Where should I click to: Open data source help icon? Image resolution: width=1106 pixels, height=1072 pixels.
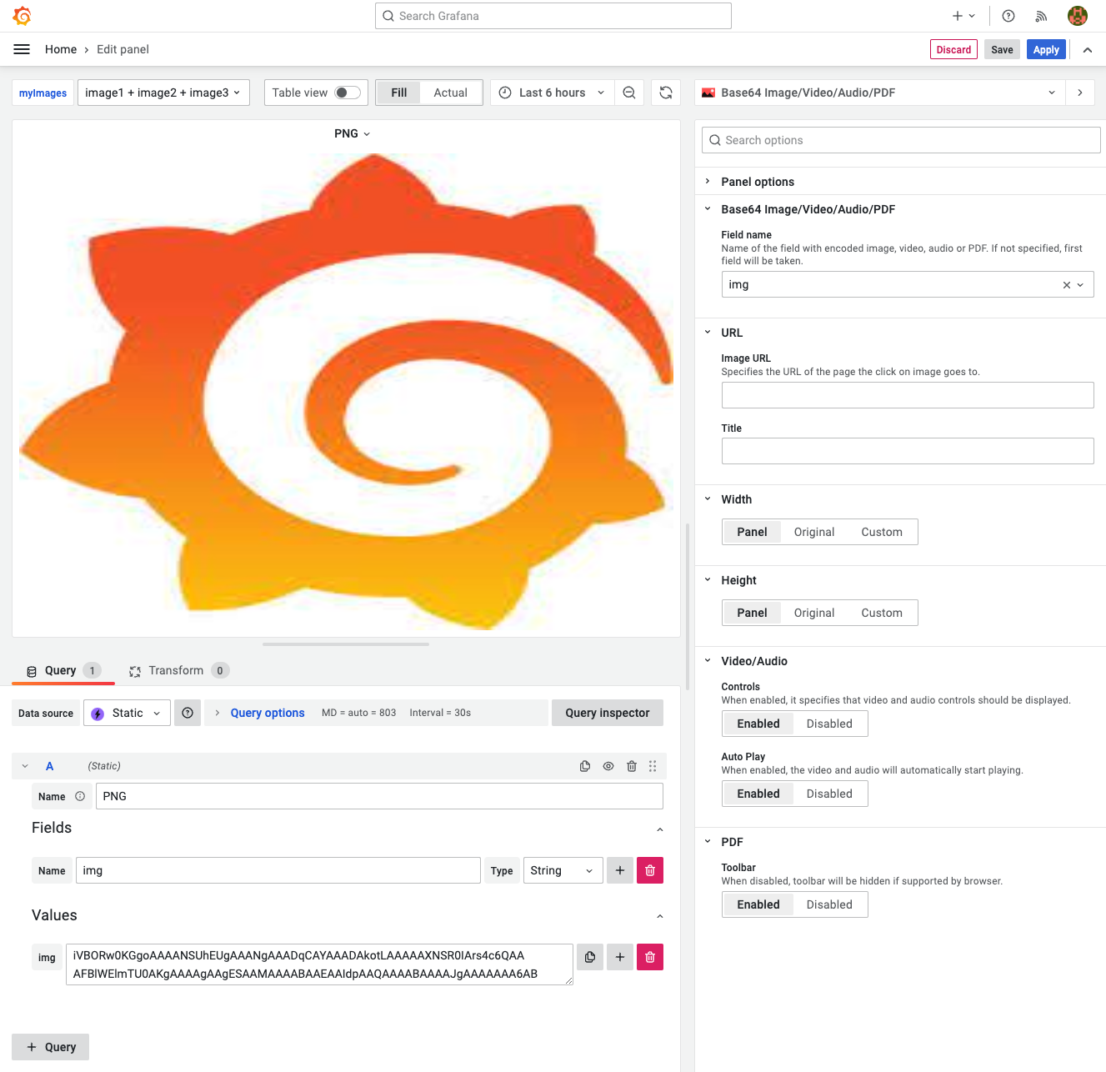pyautogui.click(x=188, y=713)
